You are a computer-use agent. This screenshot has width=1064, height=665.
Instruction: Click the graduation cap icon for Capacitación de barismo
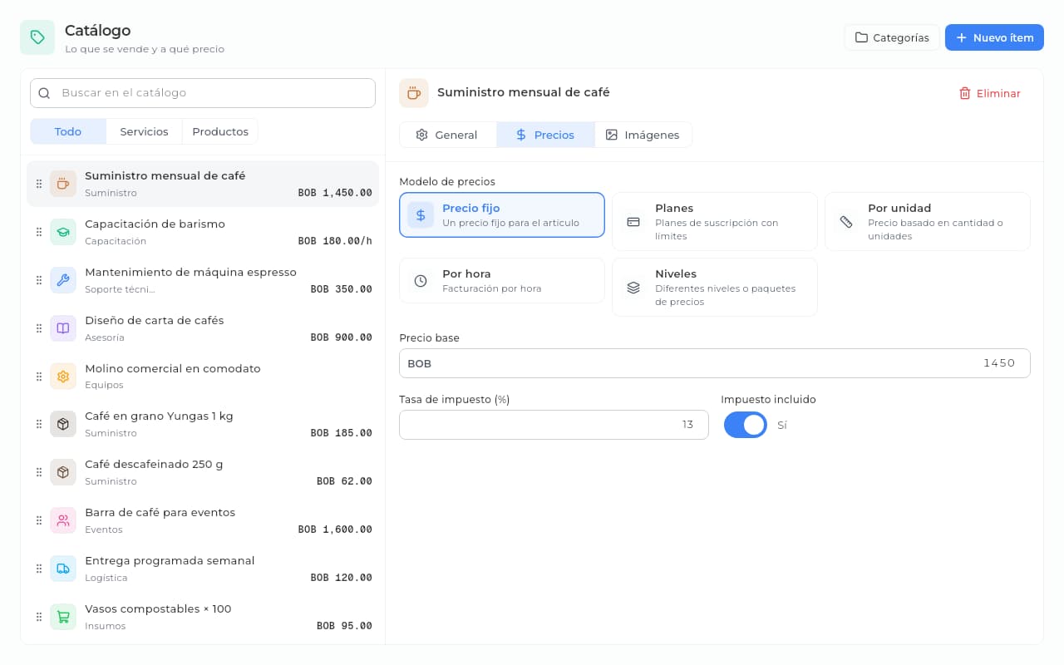[x=63, y=232]
